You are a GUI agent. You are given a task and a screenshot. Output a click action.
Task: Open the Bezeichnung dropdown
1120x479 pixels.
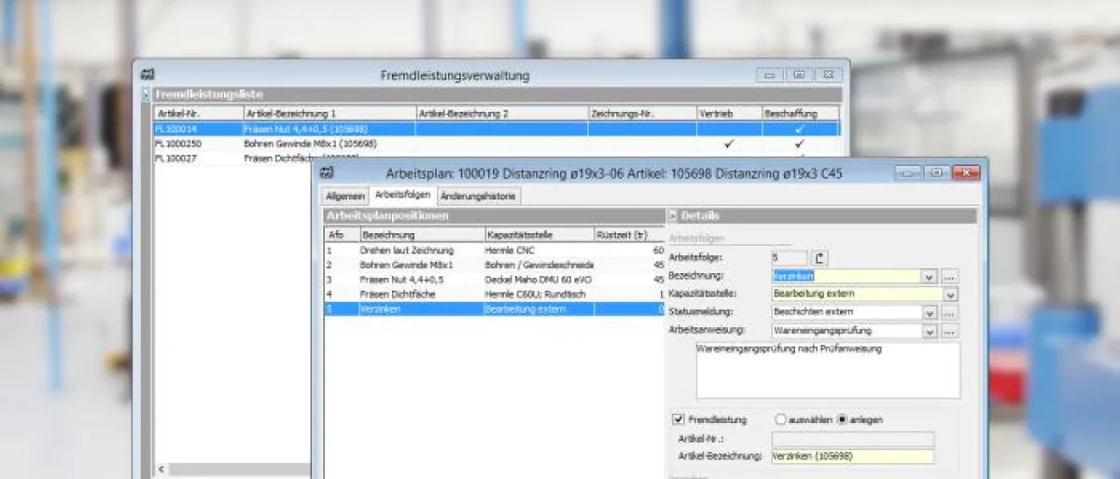pyautogui.click(x=929, y=277)
